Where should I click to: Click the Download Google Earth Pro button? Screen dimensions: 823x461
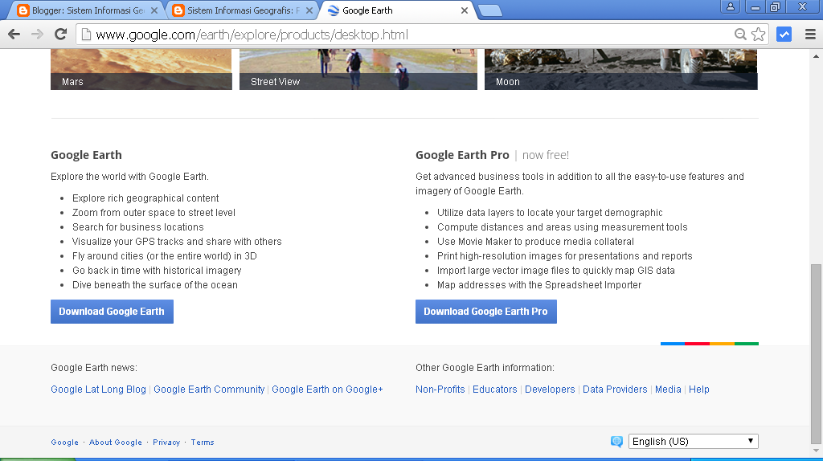point(485,312)
